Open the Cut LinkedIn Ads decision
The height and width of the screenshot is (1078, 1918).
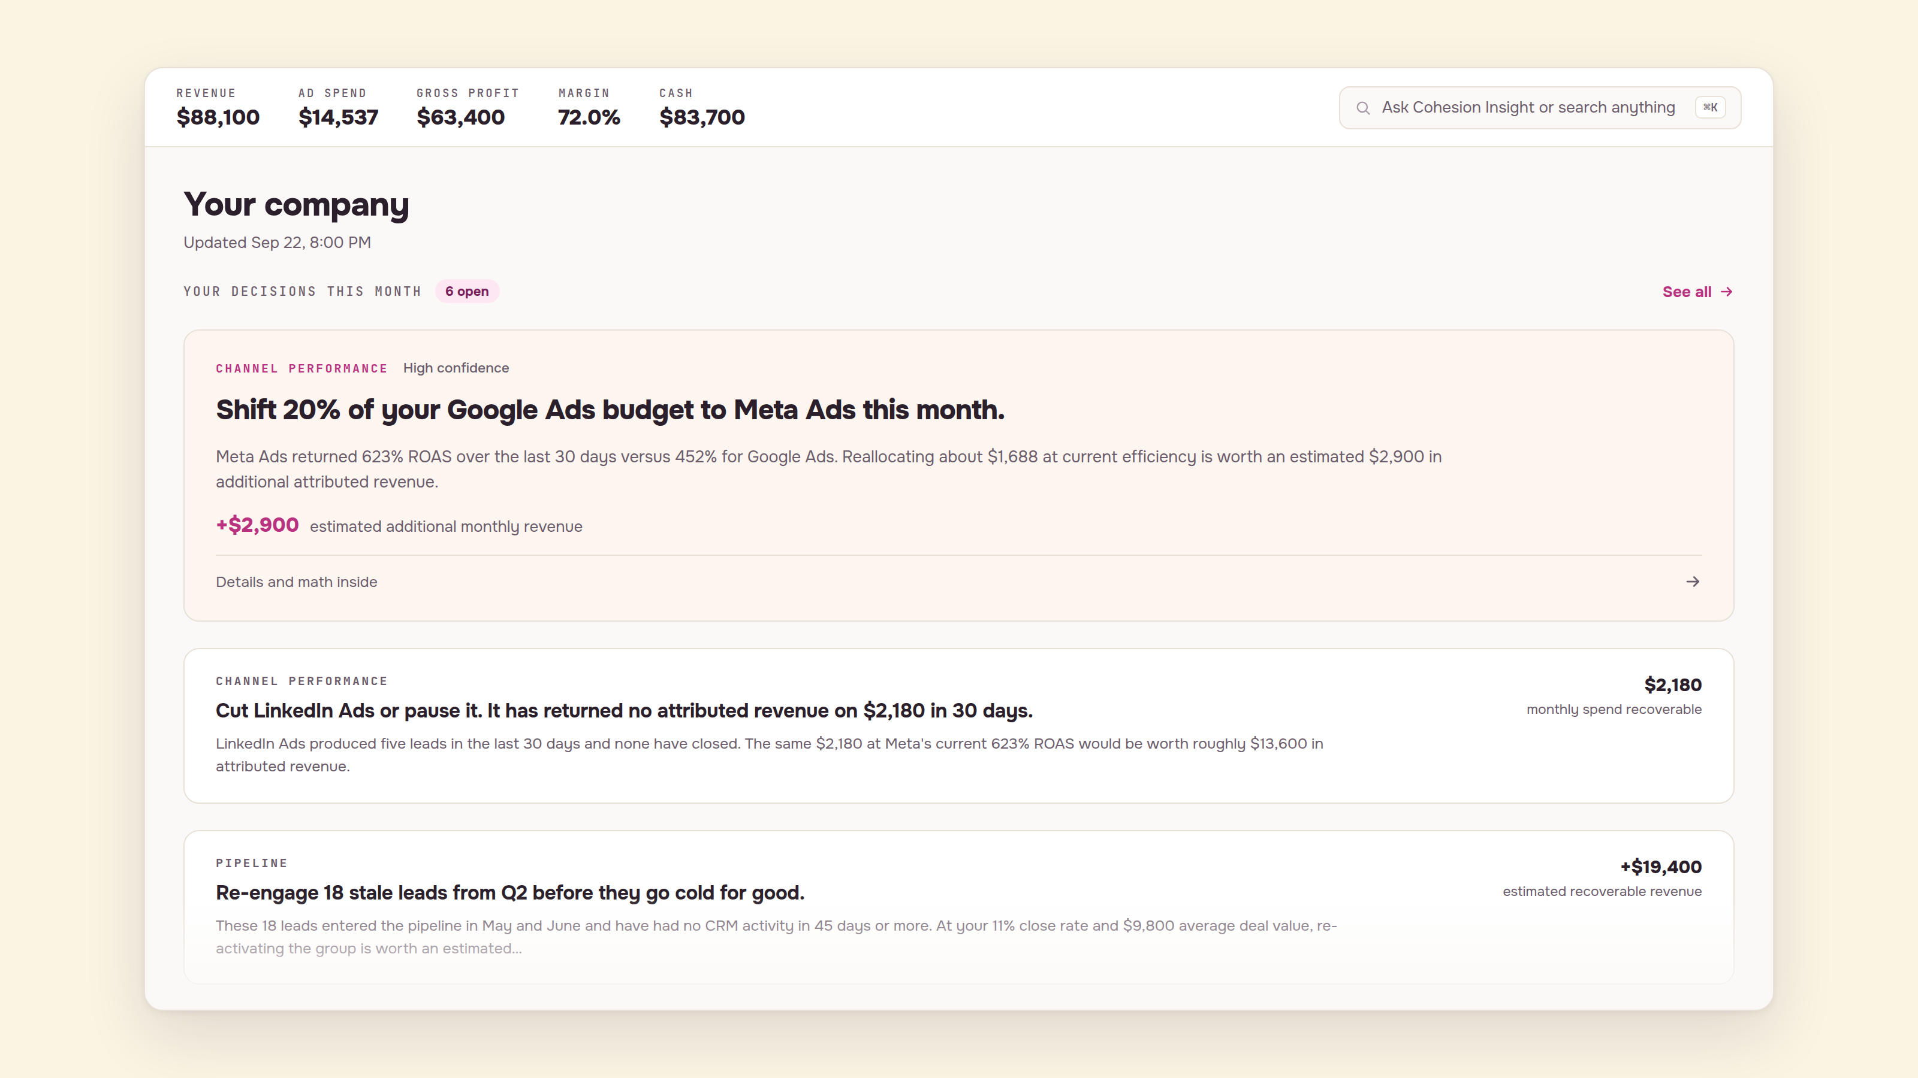958,725
